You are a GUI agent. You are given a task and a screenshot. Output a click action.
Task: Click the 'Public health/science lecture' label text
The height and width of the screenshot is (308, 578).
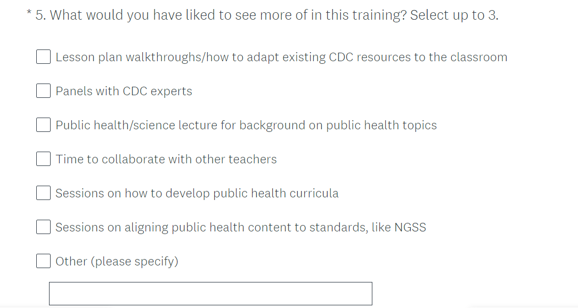246,125
